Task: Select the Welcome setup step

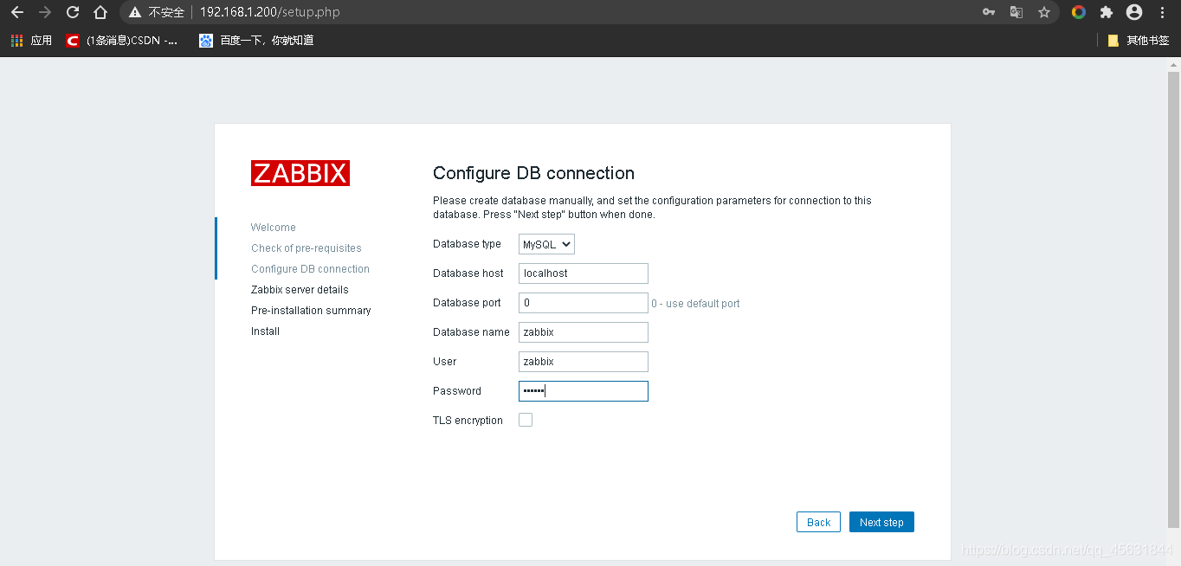Action: 274,228
